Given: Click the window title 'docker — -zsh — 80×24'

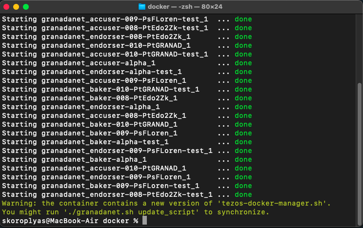Looking at the screenshot, I should click(185, 7).
